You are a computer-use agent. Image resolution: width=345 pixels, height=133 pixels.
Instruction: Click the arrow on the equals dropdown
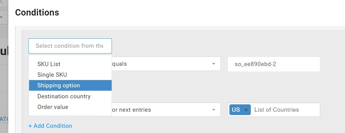[x=213, y=64]
